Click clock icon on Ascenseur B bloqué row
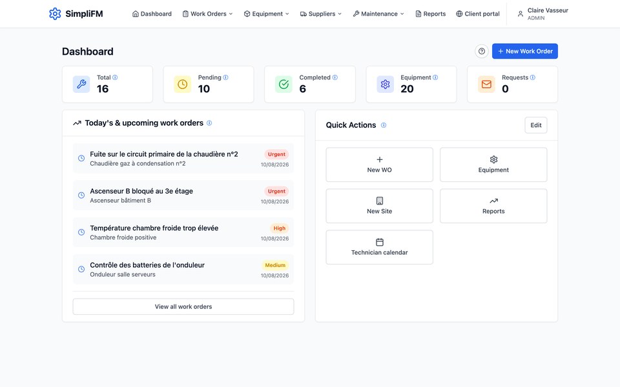Viewport: 620px width, 387px height. pos(81,195)
